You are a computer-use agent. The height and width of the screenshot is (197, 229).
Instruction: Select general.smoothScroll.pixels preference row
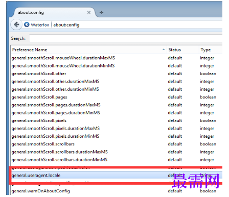coord(117,120)
